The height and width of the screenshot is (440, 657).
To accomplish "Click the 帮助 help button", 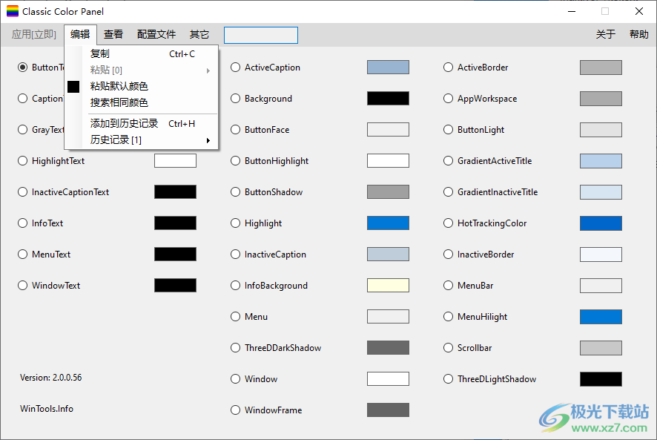I will (x=638, y=34).
